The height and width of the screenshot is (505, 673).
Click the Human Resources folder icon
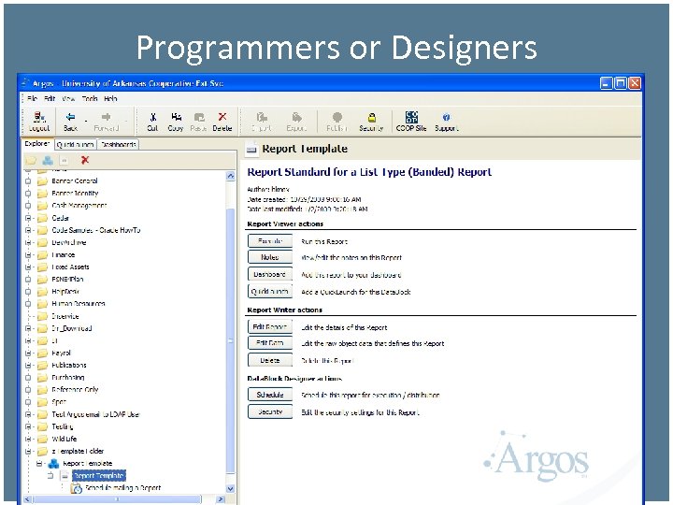[x=42, y=304]
